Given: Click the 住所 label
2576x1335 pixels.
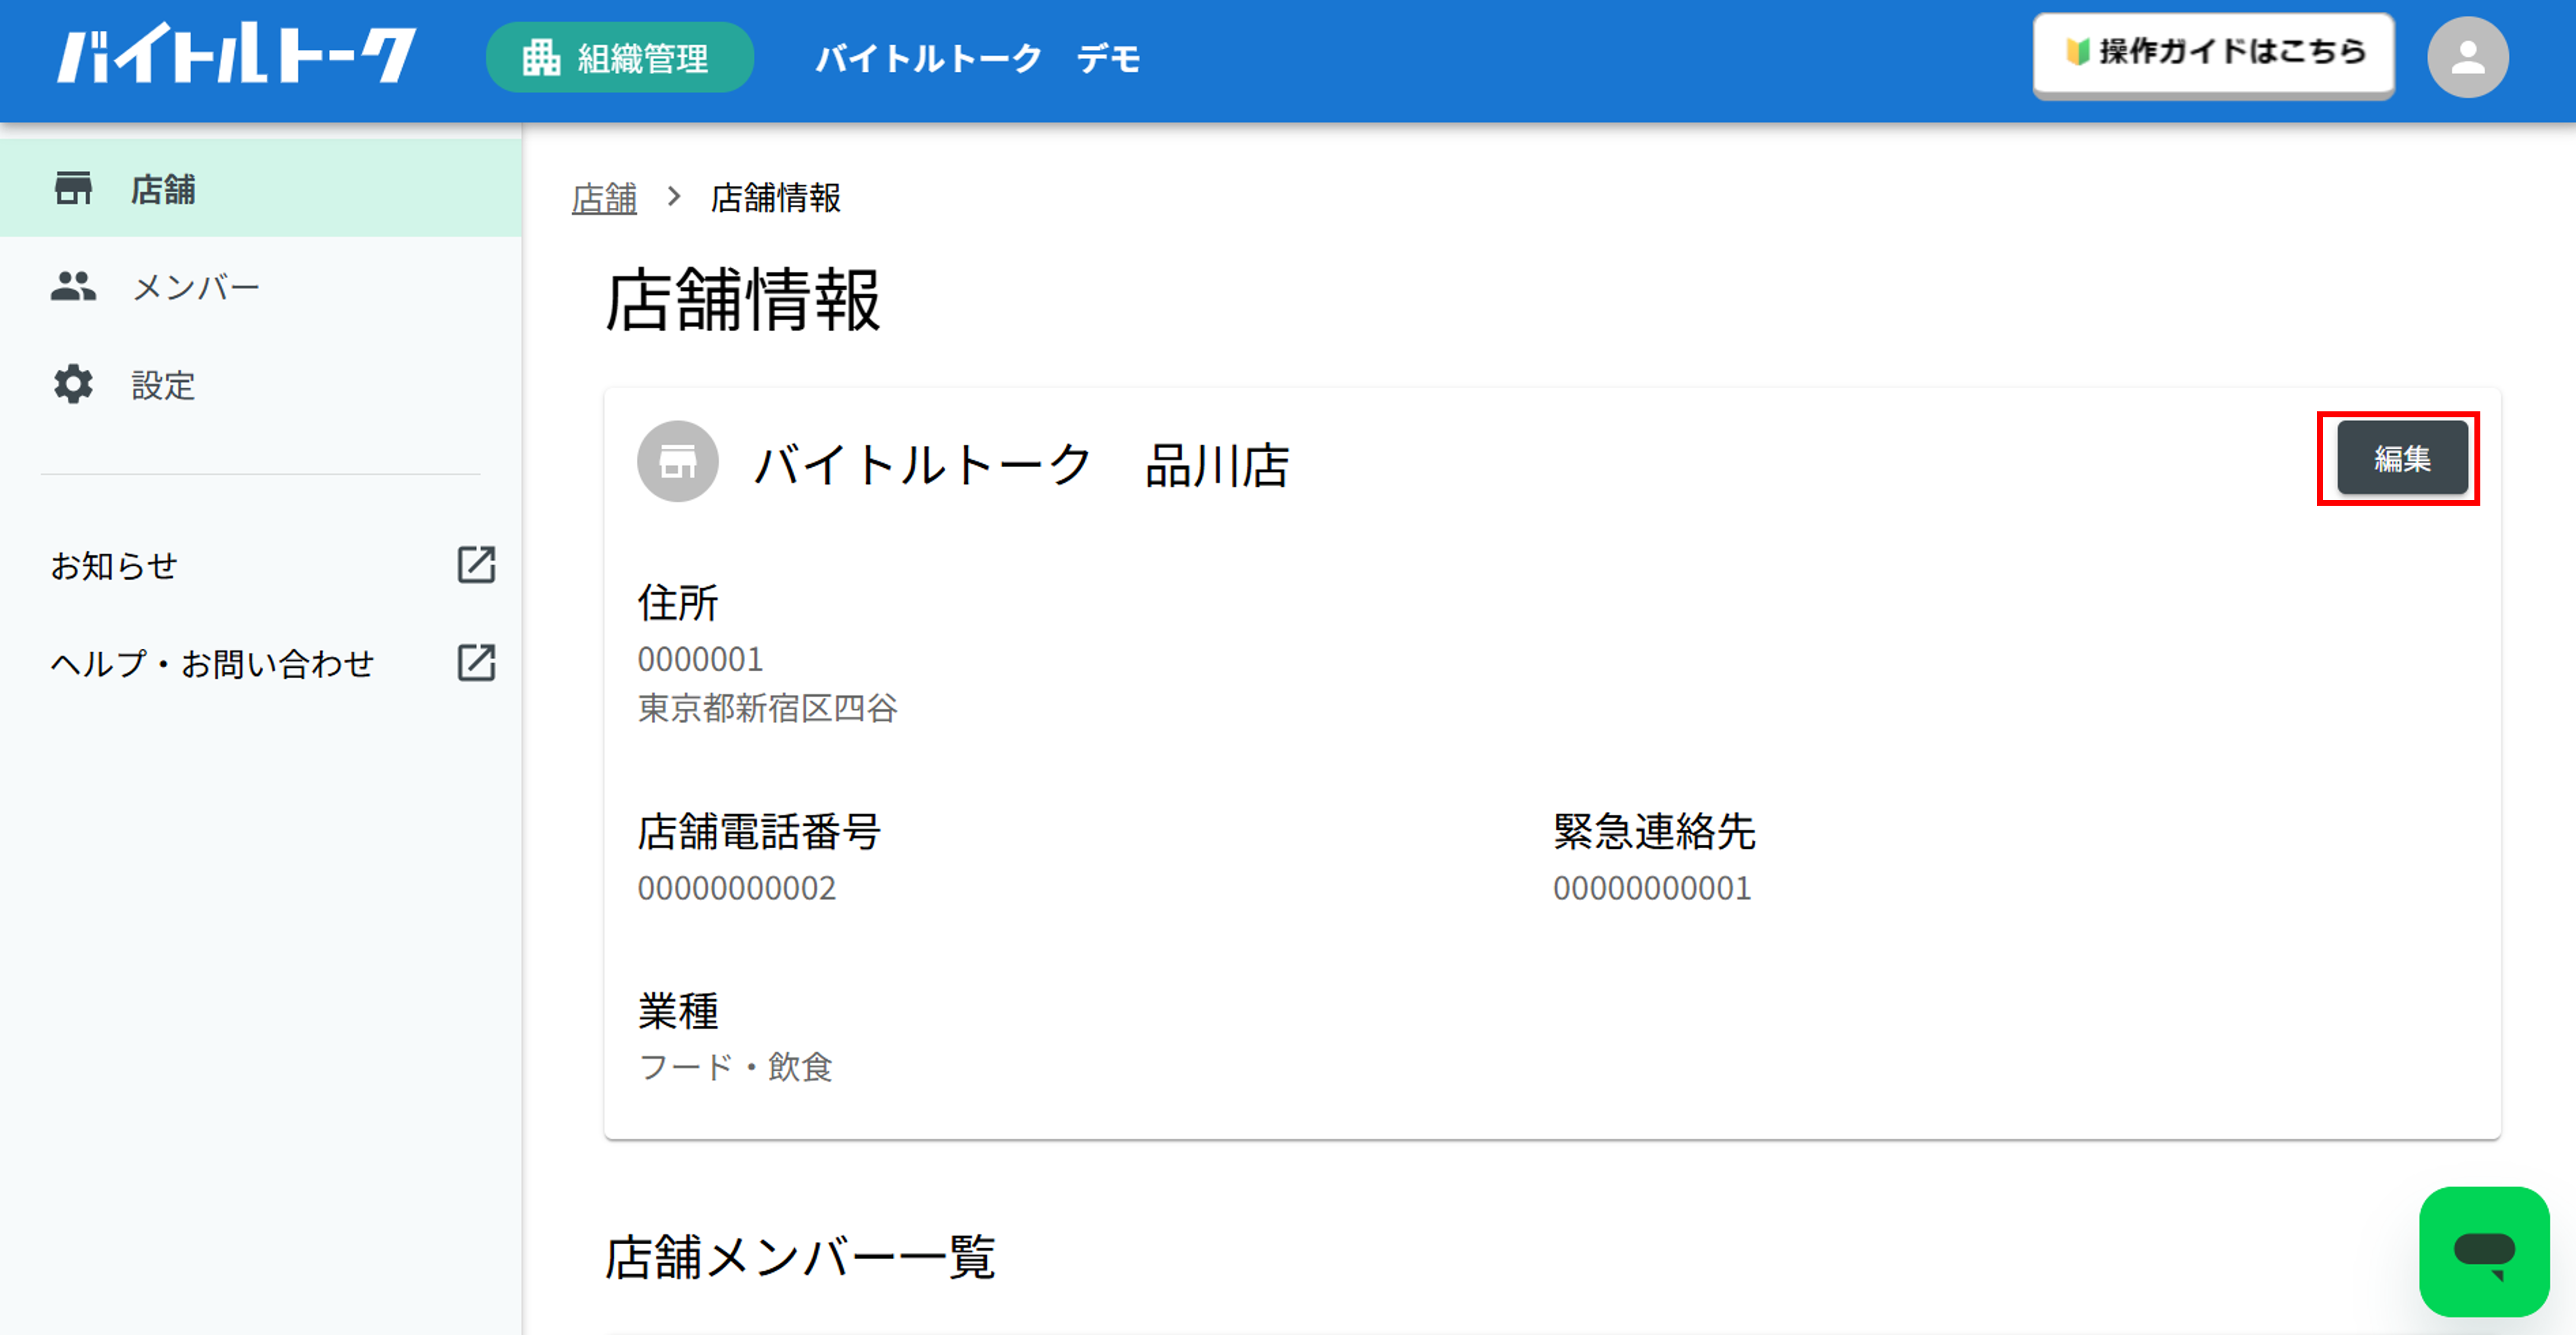Looking at the screenshot, I should coord(678,603).
